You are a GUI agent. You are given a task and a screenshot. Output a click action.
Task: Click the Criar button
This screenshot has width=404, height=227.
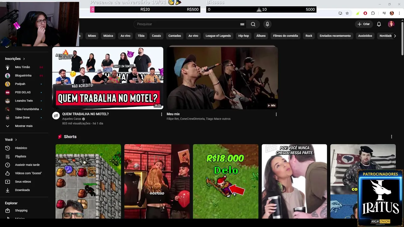point(363,24)
